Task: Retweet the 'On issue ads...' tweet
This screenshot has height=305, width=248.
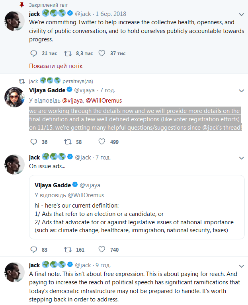Action: pyautogui.click(x=68, y=250)
